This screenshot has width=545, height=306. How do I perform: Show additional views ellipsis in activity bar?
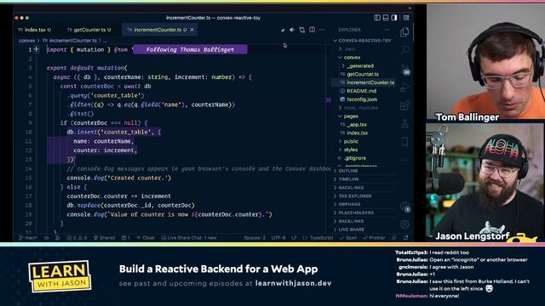tap(405, 160)
